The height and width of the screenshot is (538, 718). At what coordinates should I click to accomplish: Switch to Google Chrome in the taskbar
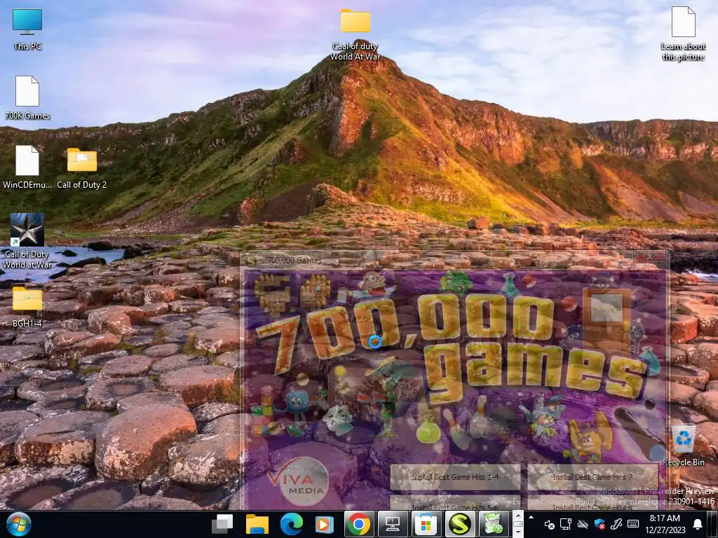[359, 524]
